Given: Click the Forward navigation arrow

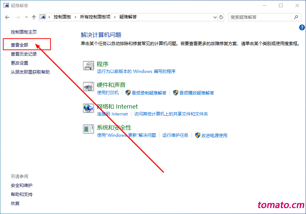Looking at the screenshot, I should (18, 17).
